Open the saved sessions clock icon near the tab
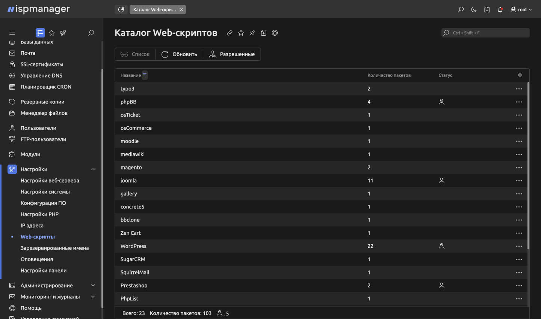Screen dimensions: 541x319 pos(121,9)
